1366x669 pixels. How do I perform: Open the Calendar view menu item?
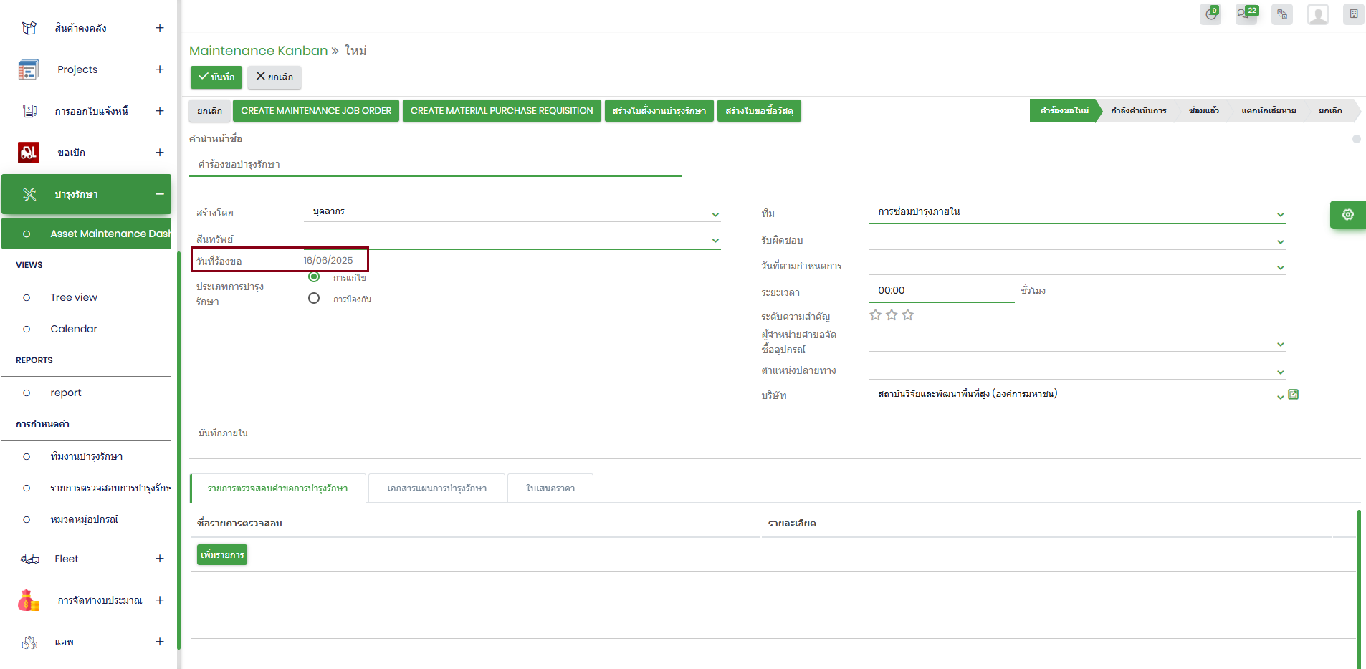pos(74,329)
